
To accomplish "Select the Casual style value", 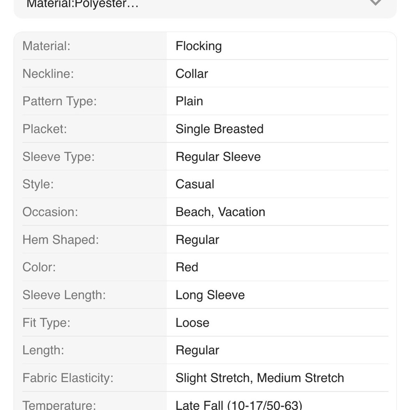I will point(195,184).
